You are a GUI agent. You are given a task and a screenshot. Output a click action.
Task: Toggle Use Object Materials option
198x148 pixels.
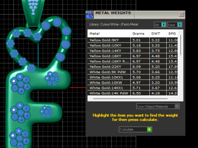(x=158, y=106)
